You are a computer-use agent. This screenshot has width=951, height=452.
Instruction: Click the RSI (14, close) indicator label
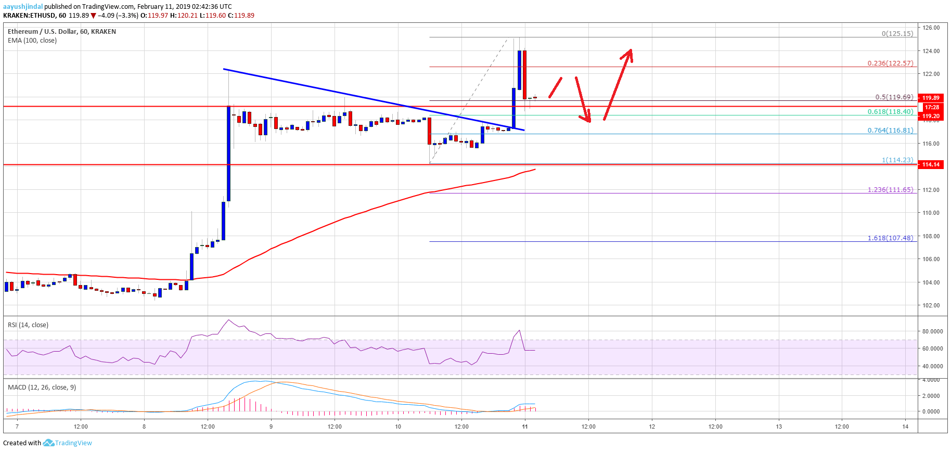coord(28,325)
